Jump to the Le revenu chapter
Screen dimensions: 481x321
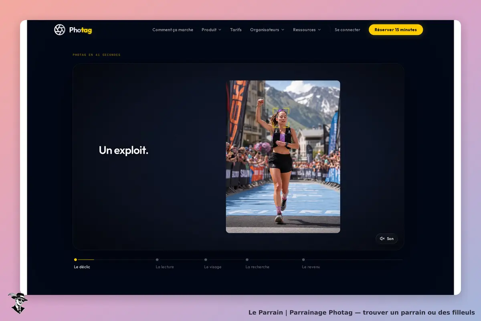[x=311, y=267]
